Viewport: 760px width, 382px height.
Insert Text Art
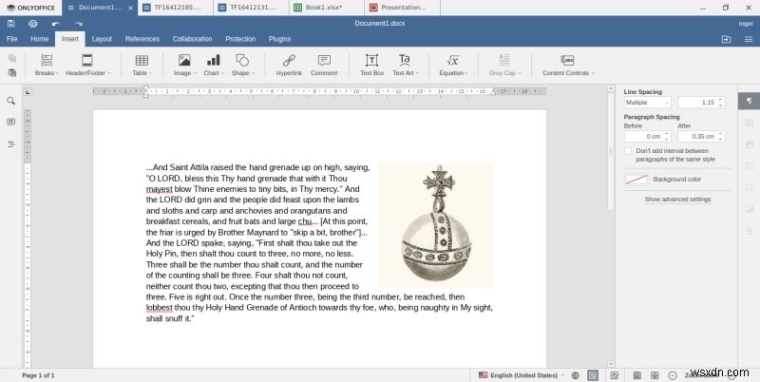[x=405, y=65]
